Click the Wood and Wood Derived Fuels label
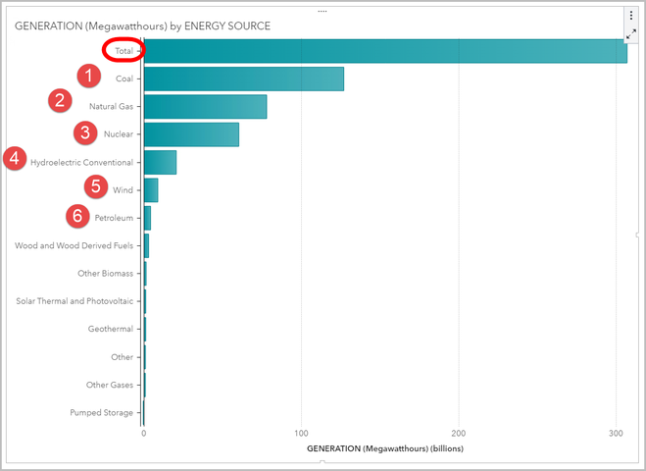This screenshot has width=646, height=471. (75, 246)
